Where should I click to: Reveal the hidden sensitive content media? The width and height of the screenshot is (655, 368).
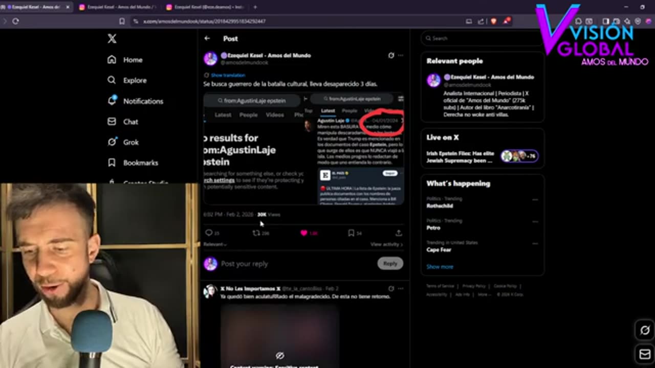click(280, 355)
